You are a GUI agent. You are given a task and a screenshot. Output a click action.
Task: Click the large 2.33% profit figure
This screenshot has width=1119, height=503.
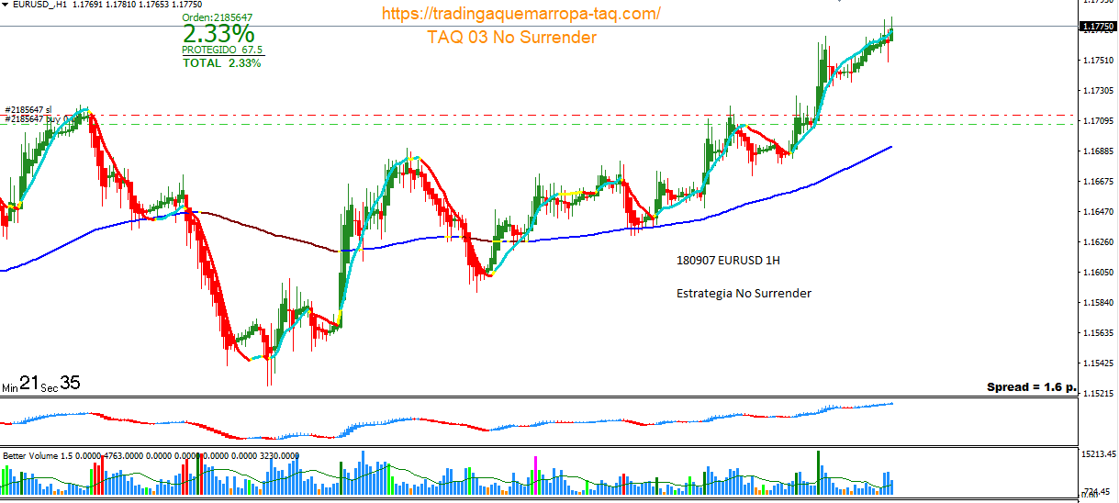click(218, 34)
